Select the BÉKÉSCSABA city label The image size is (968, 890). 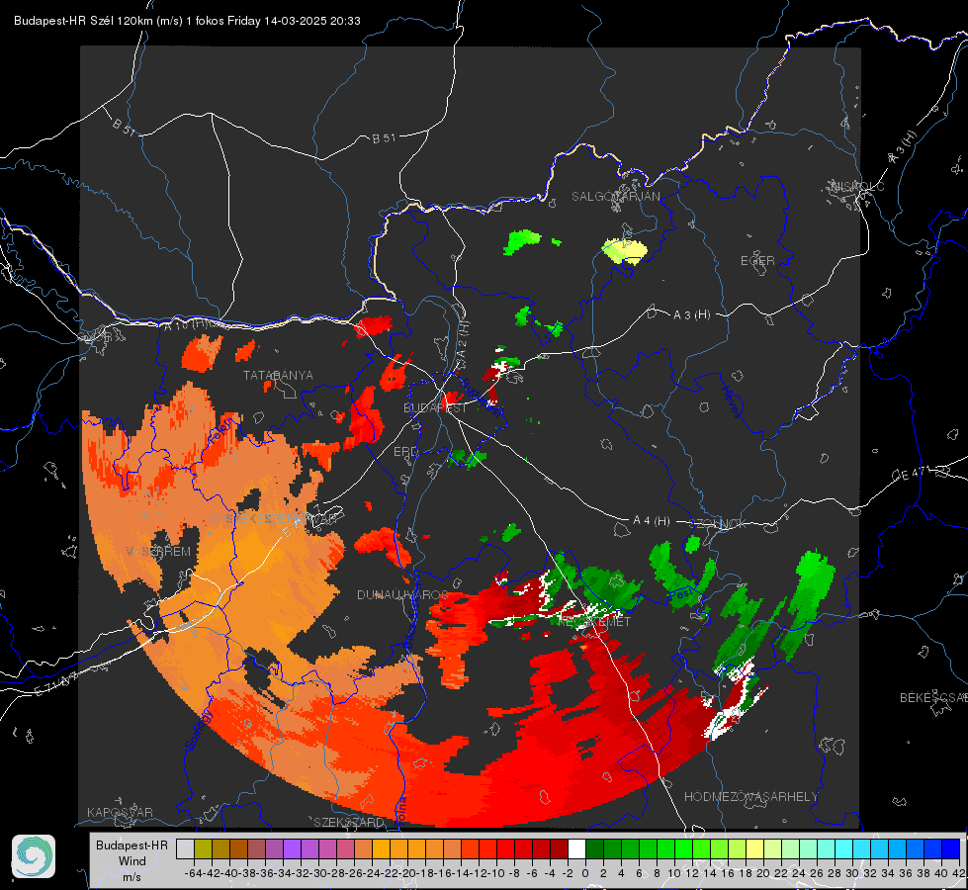(x=933, y=697)
